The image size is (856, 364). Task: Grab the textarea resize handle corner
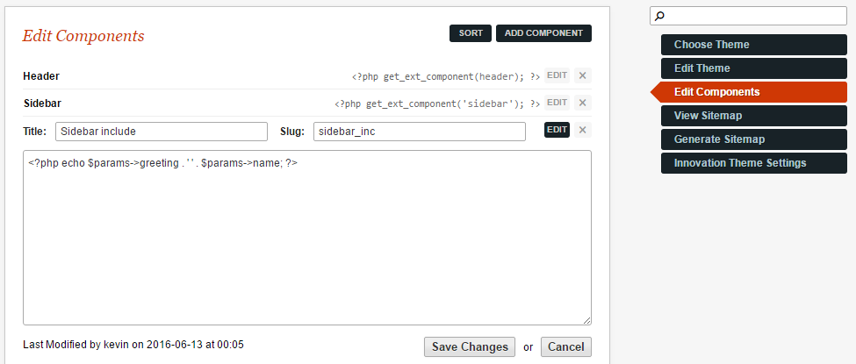tap(586, 320)
